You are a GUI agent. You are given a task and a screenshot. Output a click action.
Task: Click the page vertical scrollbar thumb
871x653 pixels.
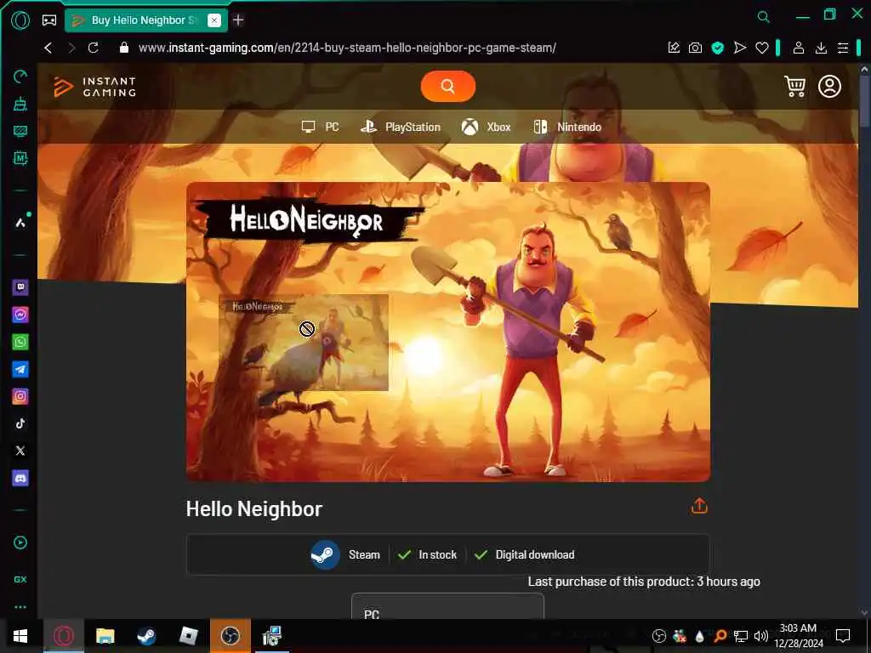click(x=864, y=102)
